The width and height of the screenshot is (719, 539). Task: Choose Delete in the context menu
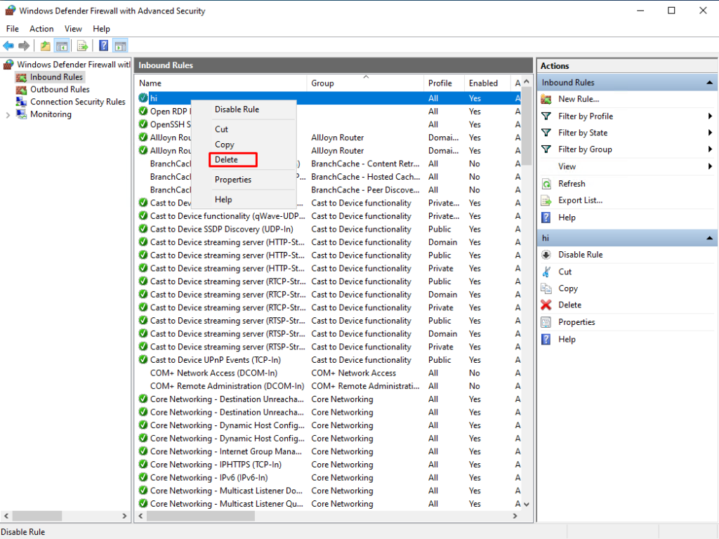233,159
